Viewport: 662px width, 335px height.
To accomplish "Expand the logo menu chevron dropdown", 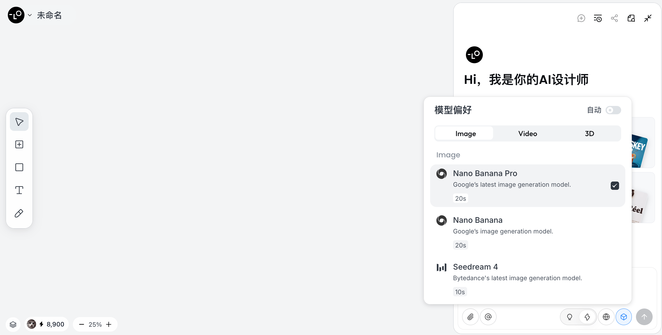I will (x=30, y=15).
